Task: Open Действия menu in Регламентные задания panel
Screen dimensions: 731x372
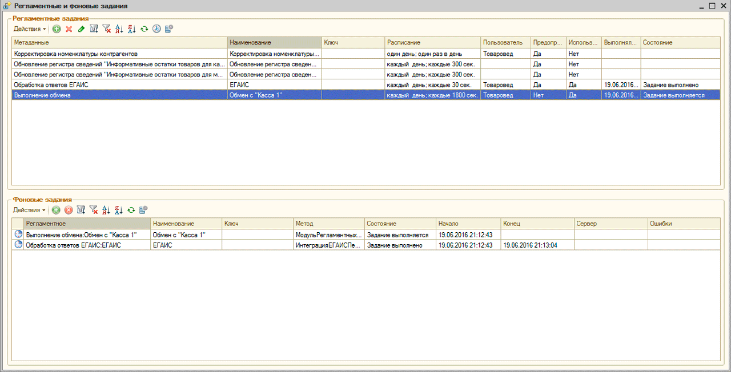Action: [30, 29]
